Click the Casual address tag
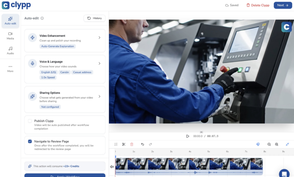The width and height of the screenshot is (294, 177). [x=82, y=72]
